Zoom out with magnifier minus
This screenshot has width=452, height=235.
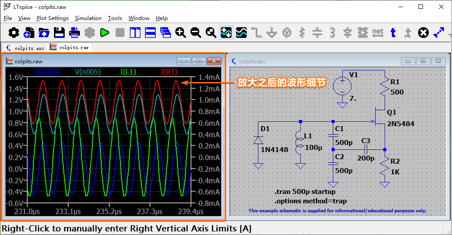(196, 33)
